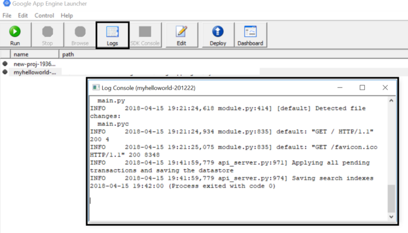
Task: Open the Logs toolbar icon
Action: pos(112,32)
